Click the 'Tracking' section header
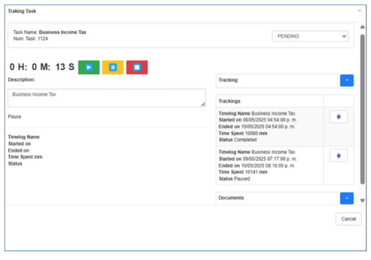 point(228,80)
